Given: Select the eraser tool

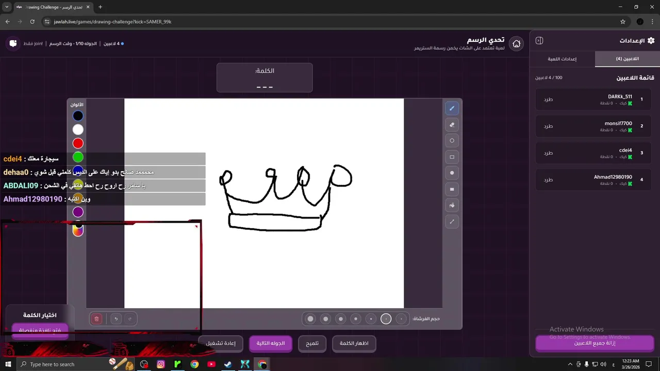Looking at the screenshot, I should [452, 125].
